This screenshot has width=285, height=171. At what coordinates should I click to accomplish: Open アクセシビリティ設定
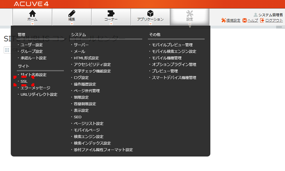92,64
